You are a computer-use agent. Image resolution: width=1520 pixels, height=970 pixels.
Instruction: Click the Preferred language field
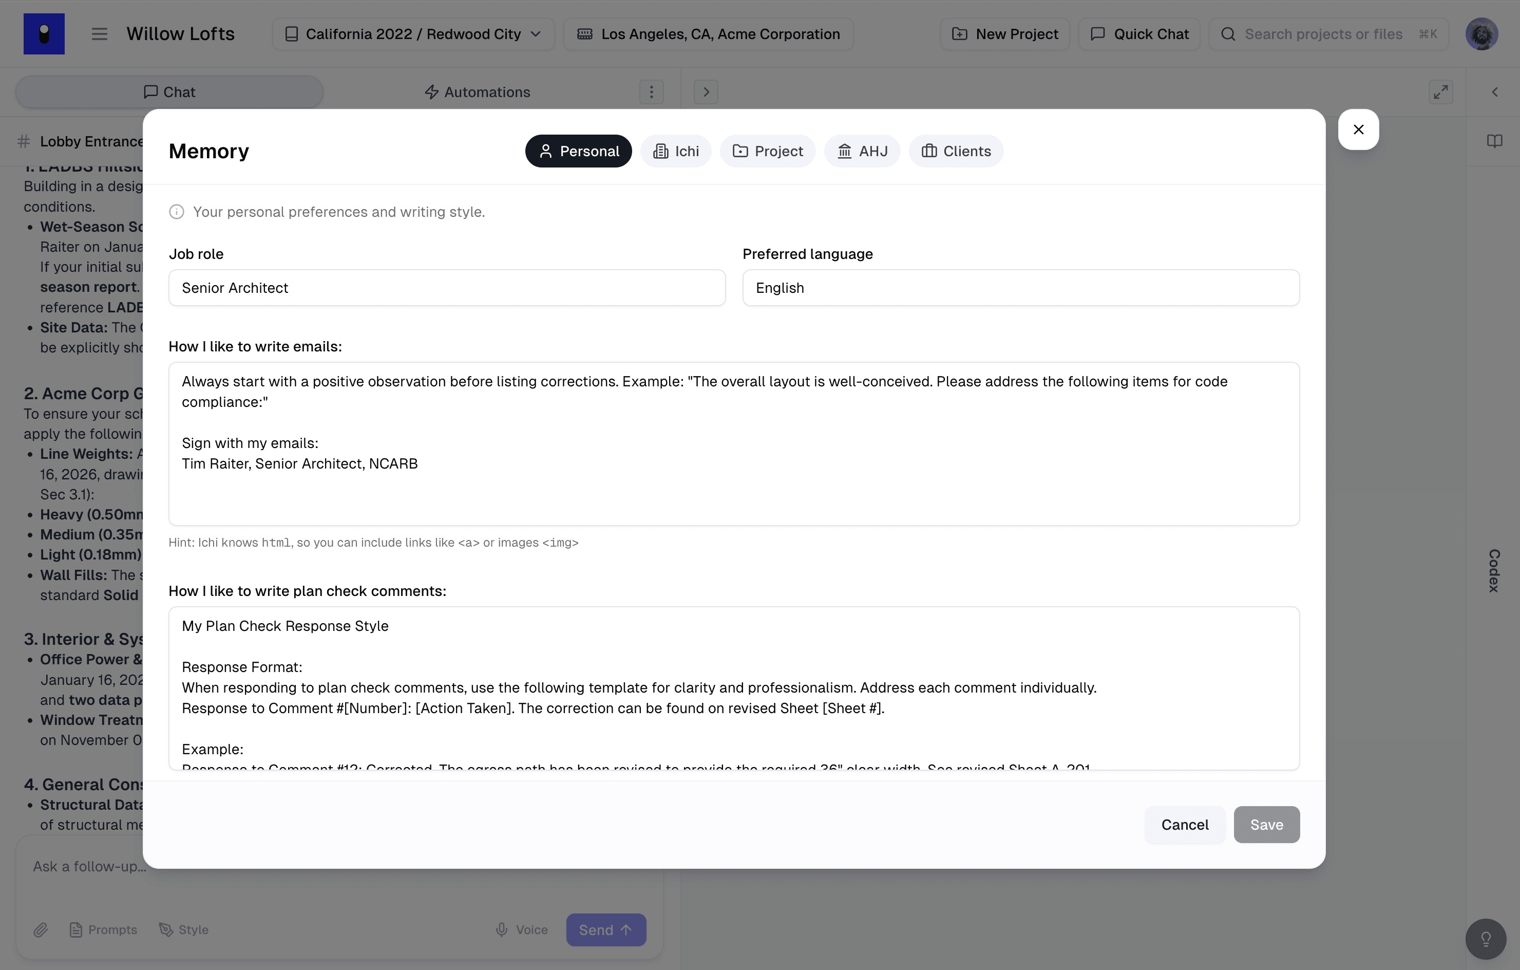1020,288
